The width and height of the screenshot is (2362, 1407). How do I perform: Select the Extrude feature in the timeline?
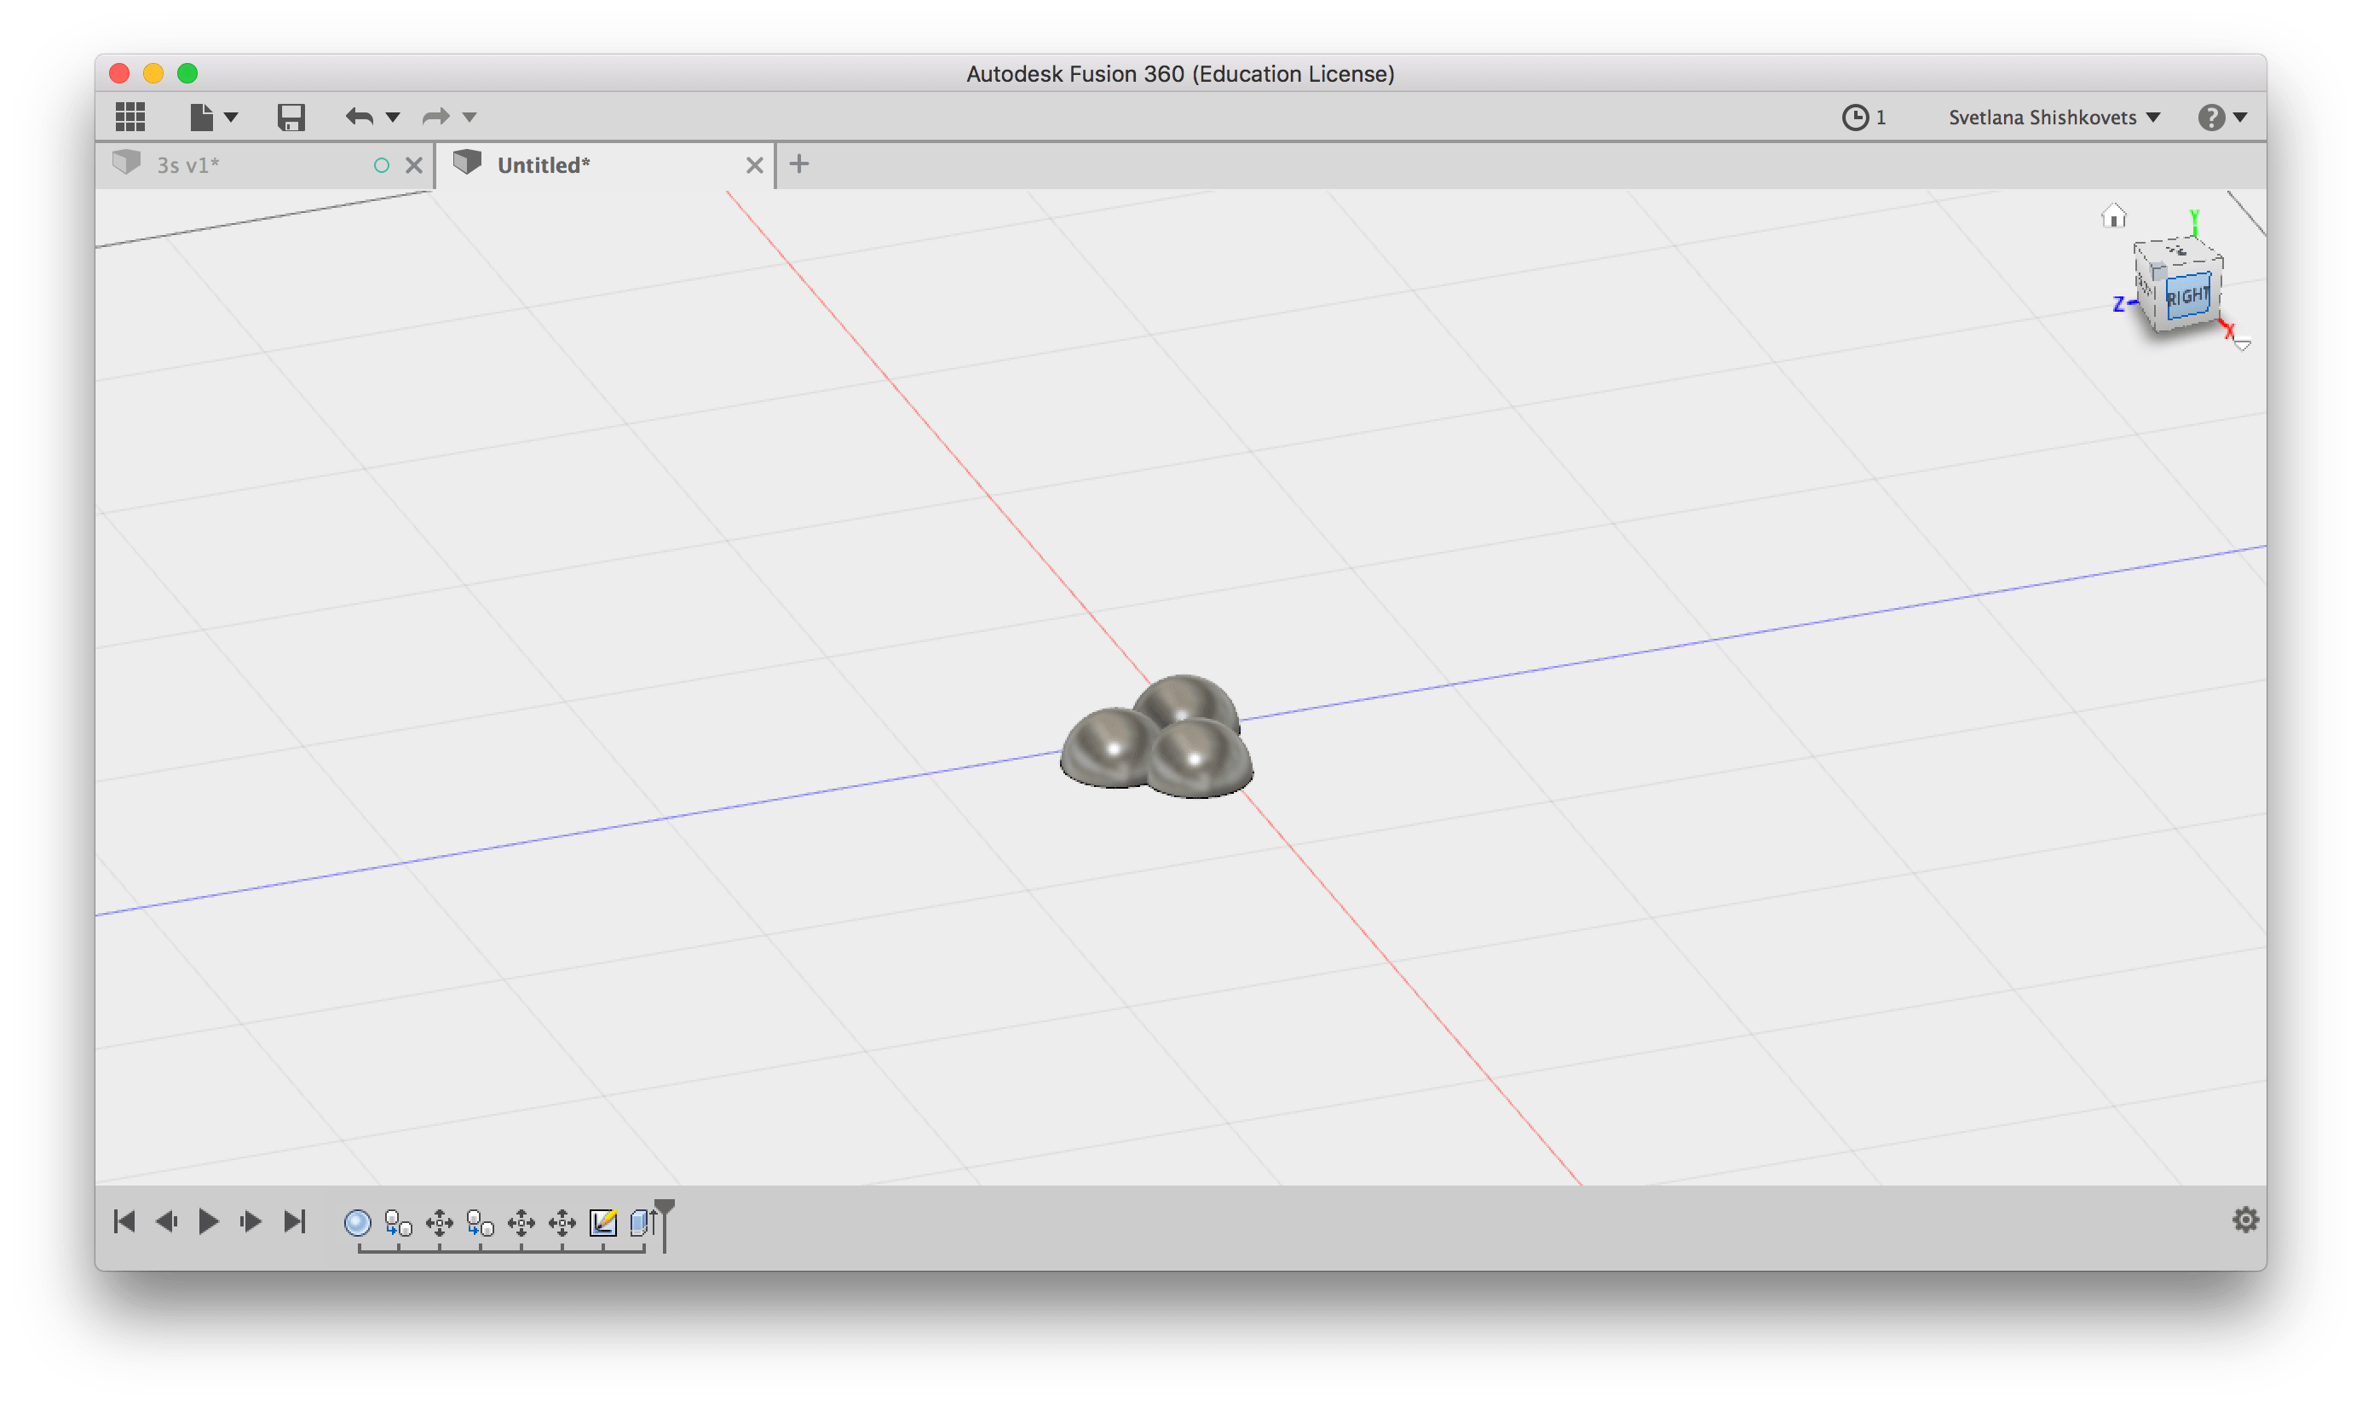pos(642,1223)
